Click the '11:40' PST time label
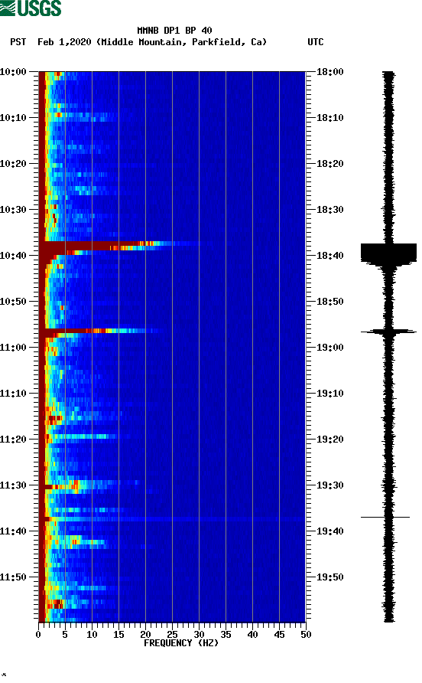The height and width of the screenshot is (683, 422). (x=13, y=531)
